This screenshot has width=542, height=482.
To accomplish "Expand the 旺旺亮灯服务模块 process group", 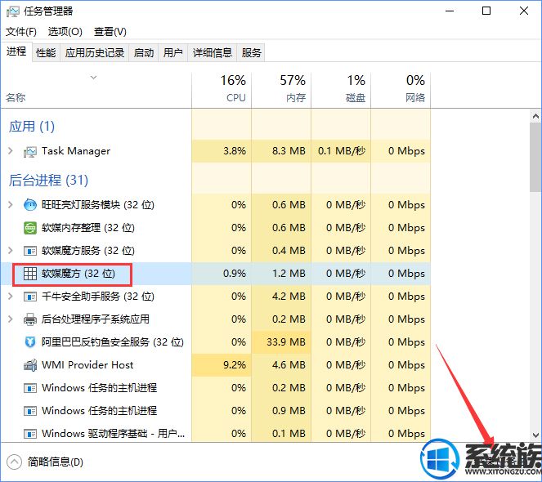I will pyautogui.click(x=11, y=205).
